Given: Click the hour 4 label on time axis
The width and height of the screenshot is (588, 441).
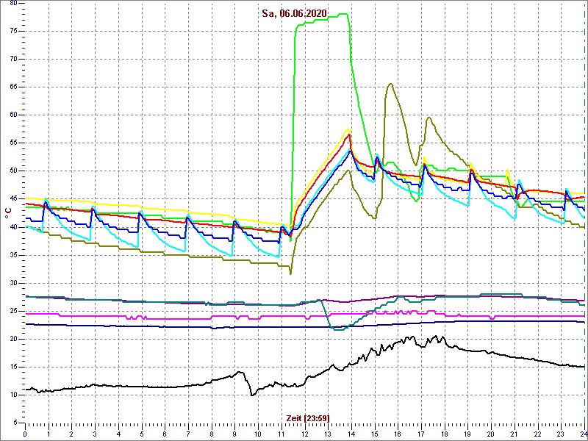Looking at the screenshot, I should click(118, 434).
